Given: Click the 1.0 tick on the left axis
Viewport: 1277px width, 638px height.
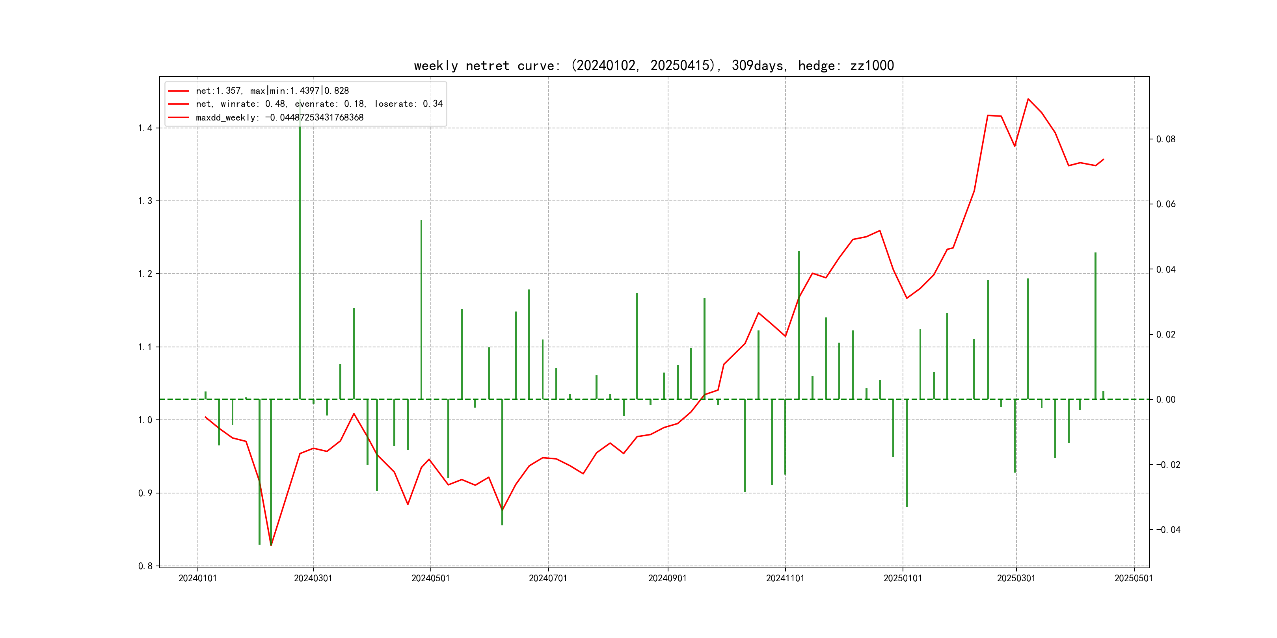Looking at the screenshot, I should [x=145, y=420].
